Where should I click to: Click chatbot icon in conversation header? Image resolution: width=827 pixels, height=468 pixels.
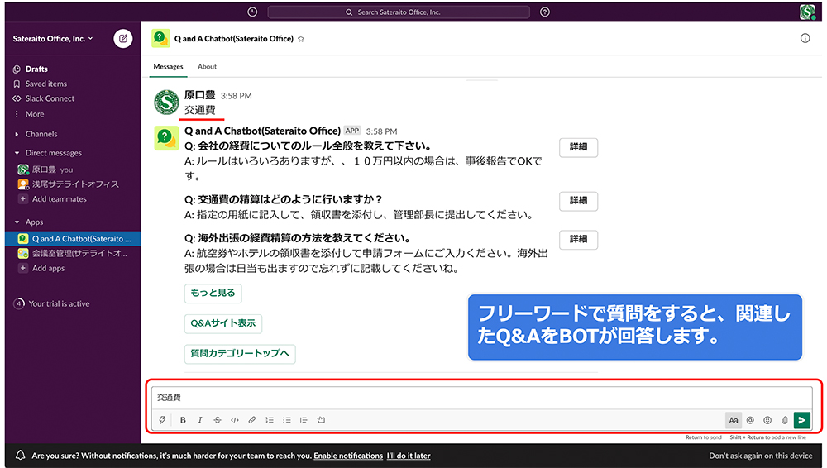point(161,38)
